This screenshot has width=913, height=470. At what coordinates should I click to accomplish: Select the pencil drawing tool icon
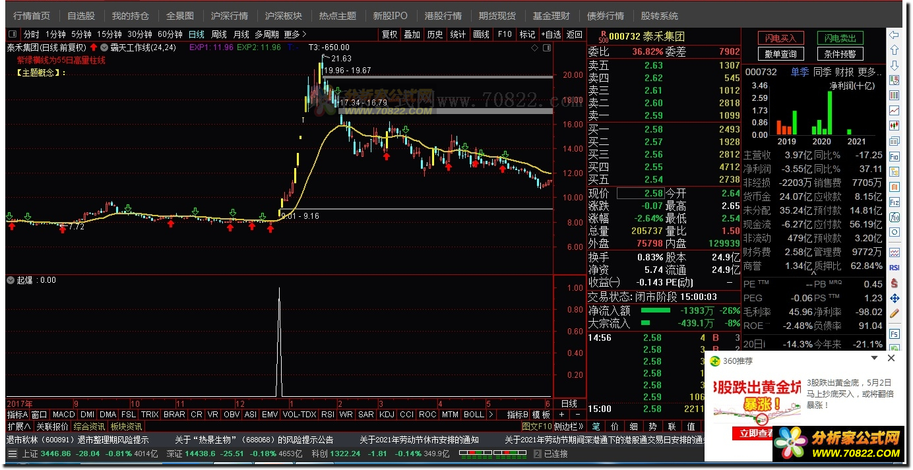pyautogui.click(x=895, y=314)
